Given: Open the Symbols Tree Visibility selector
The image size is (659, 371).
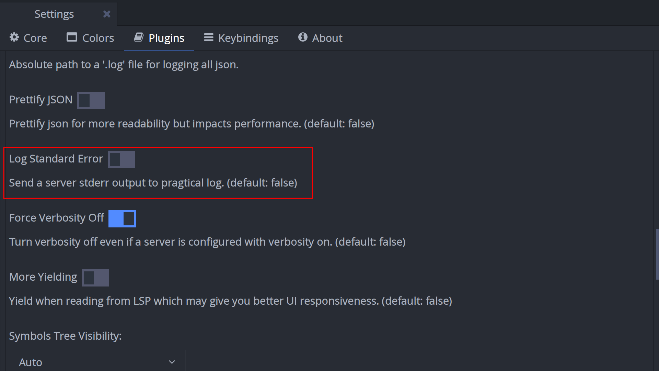Looking at the screenshot, I should [x=97, y=362].
